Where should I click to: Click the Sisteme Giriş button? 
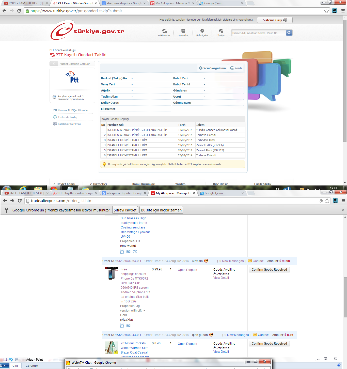click(275, 20)
